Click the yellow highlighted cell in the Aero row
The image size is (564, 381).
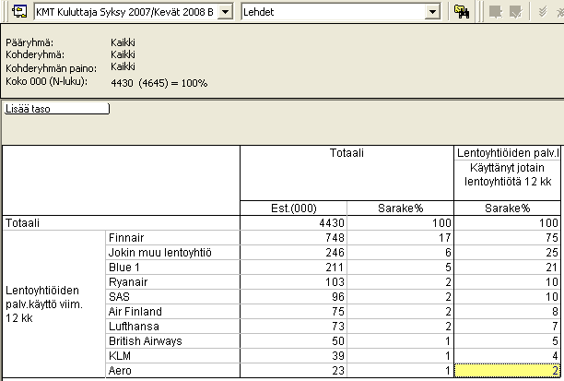pos(508,371)
